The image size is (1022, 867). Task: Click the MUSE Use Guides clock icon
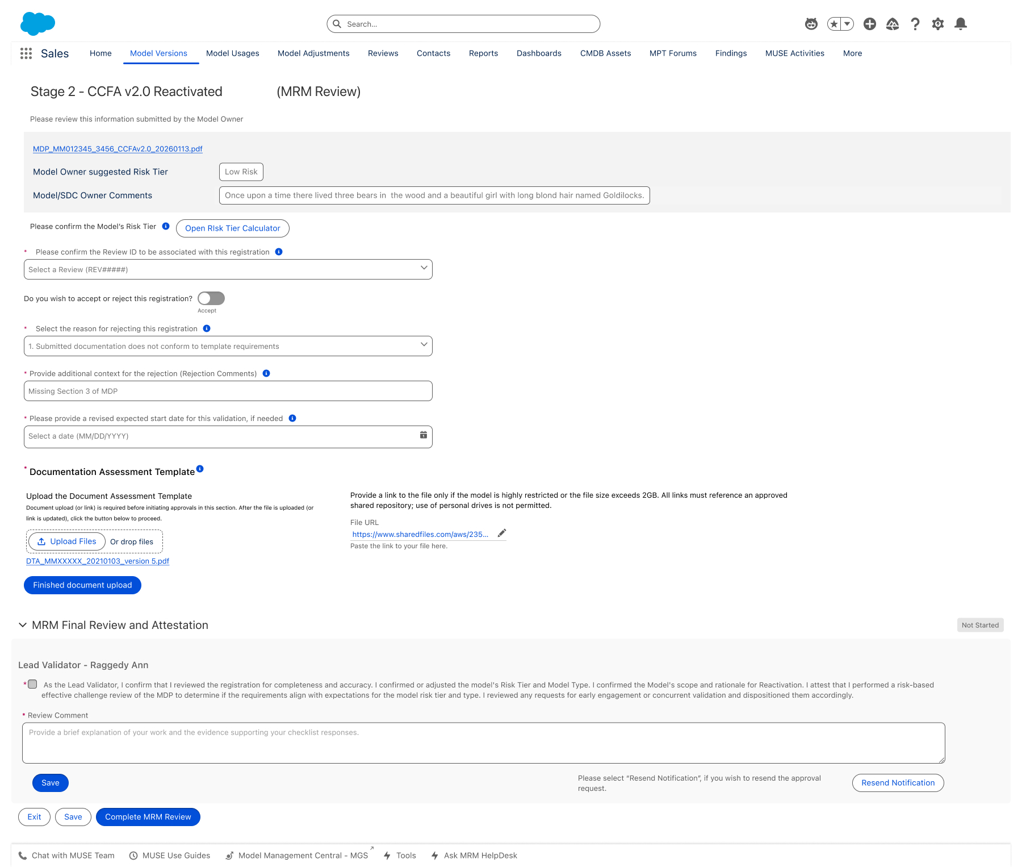[133, 856]
